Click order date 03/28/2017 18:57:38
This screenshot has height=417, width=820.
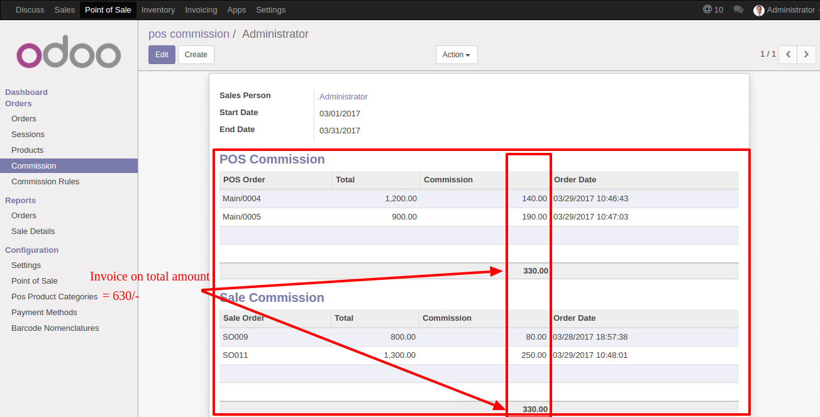(x=590, y=337)
